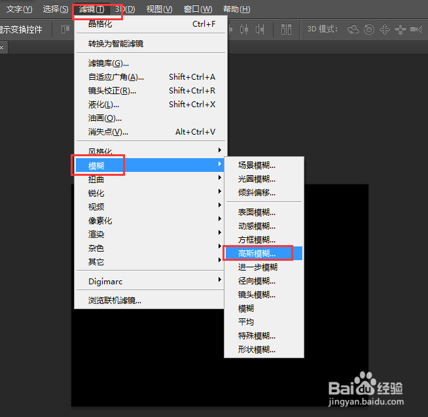Open the 帮助(H) menu

(236, 9)
